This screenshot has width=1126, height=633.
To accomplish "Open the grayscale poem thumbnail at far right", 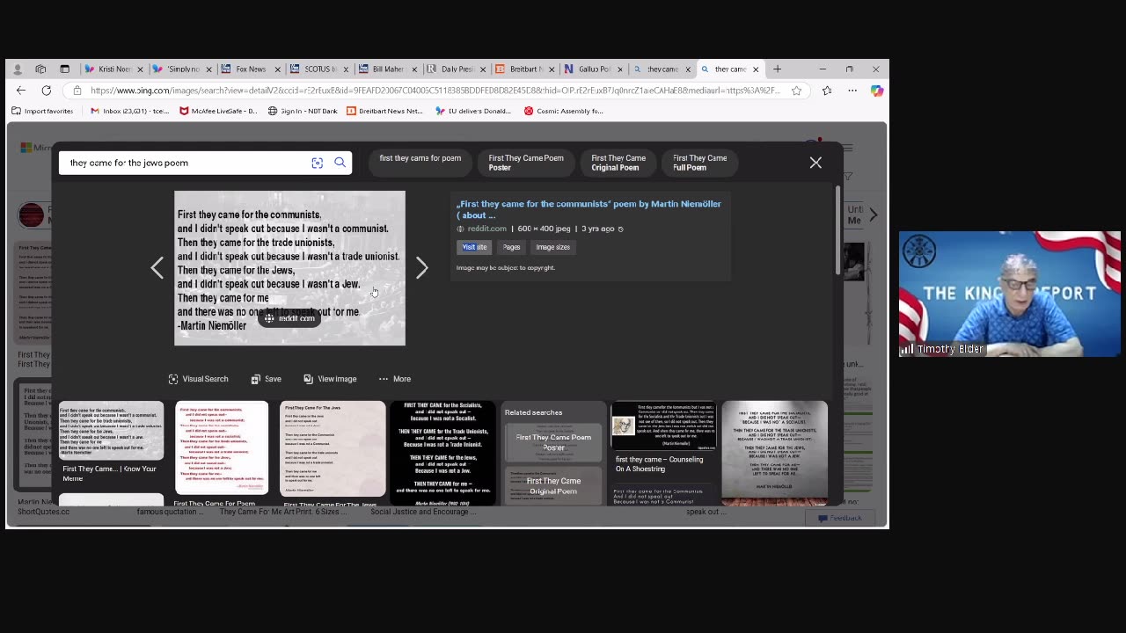I will pos(774,453).
